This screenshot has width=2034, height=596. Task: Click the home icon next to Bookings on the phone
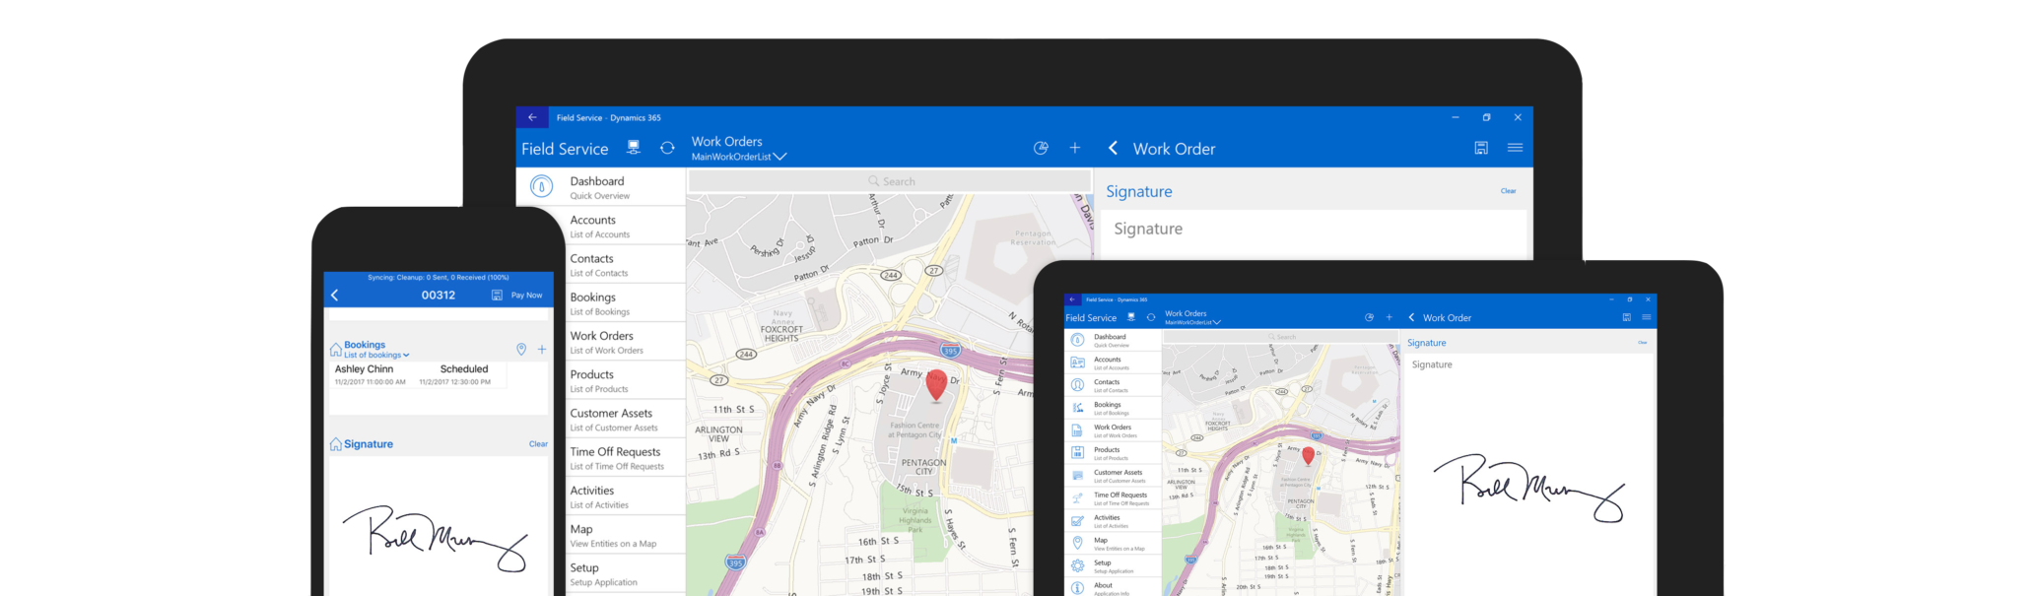(335, 350)
